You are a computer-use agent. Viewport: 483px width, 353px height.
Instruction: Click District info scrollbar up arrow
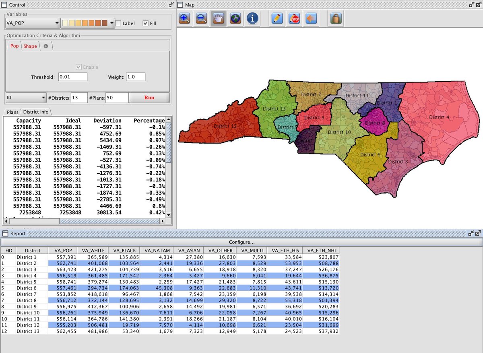point(169,120)
